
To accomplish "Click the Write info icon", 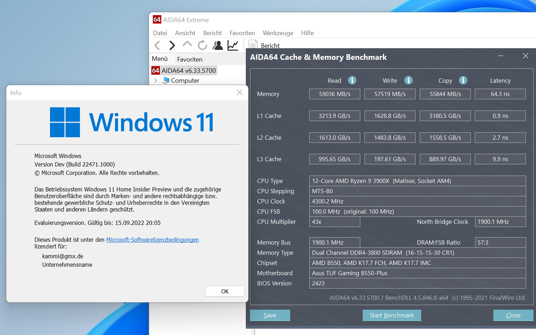I will pos(409,80).
